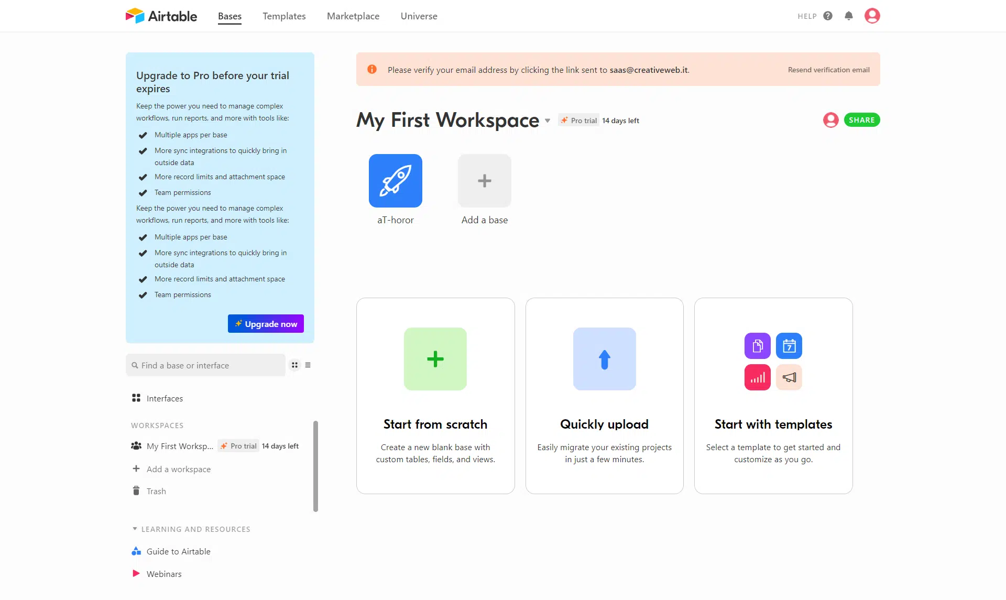
Task: Collapse the Learning and Resources section
Action: (135, 529)
